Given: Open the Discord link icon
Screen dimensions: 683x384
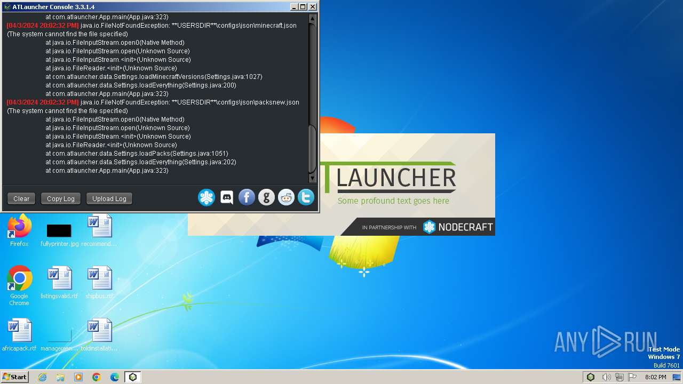Looking at the screenshot, I should point(227,198).
